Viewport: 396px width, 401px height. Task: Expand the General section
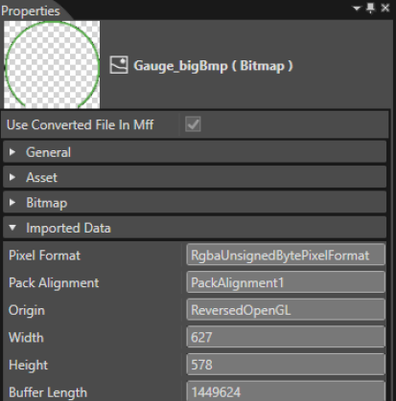[x=195, y=152]
